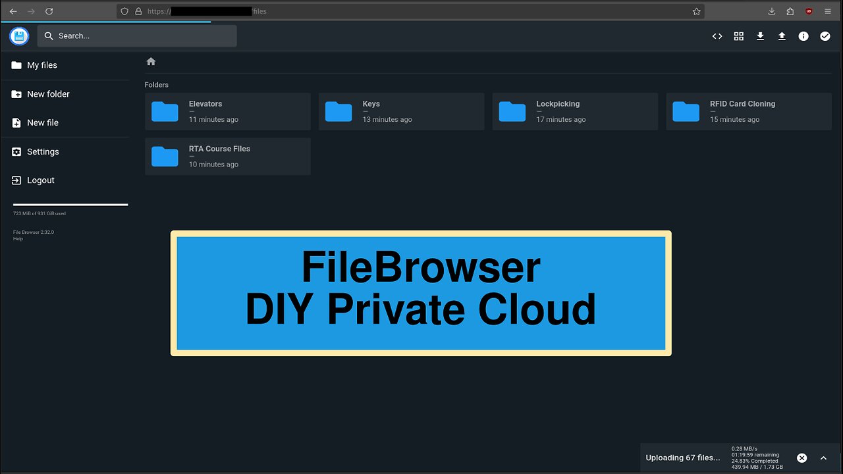843x474 pixels.
Task: Click the upload toolbar icon
Action: [x=782, y=36]
